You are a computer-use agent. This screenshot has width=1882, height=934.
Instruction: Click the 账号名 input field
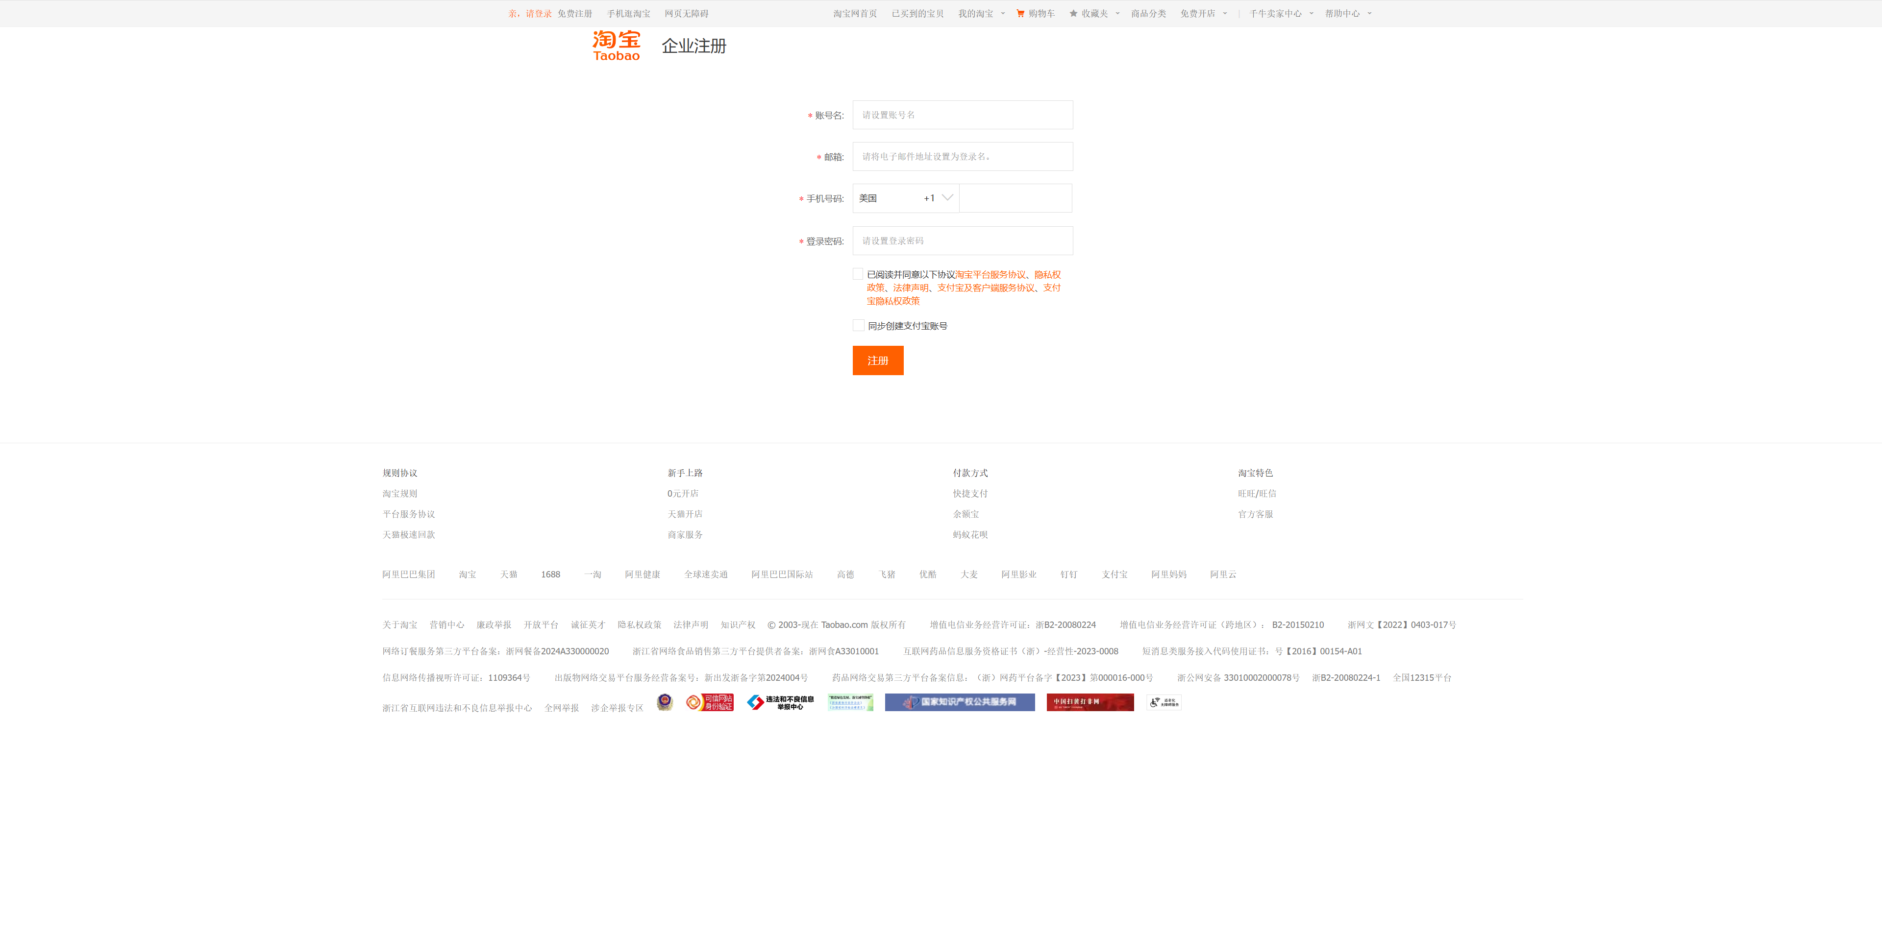click(x=962, y=115)
